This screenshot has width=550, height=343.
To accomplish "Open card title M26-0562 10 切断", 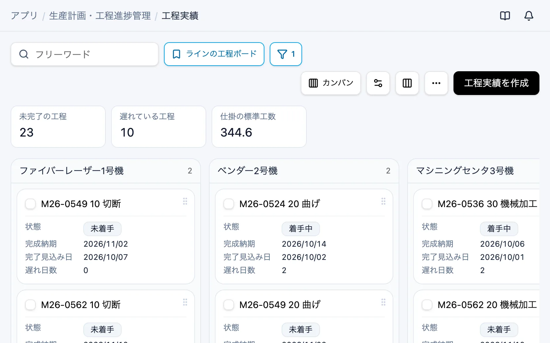I will (81, 305).
